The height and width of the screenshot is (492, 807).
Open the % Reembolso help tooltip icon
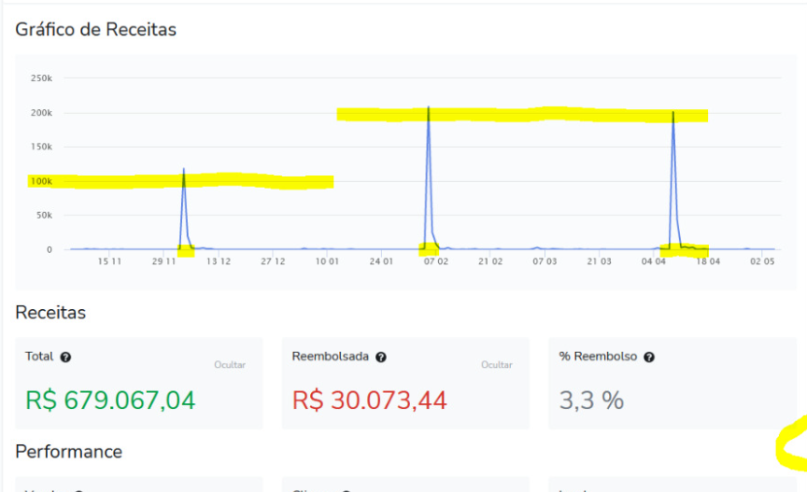pos(649,357)
